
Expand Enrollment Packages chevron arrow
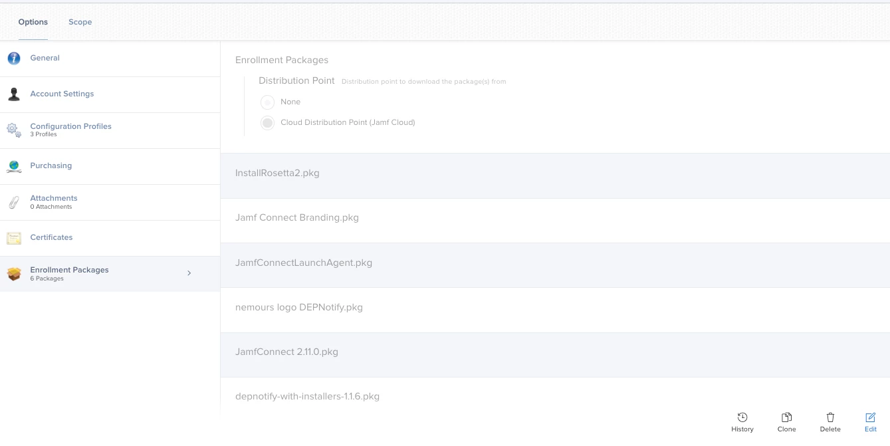[x=189, y=273]
